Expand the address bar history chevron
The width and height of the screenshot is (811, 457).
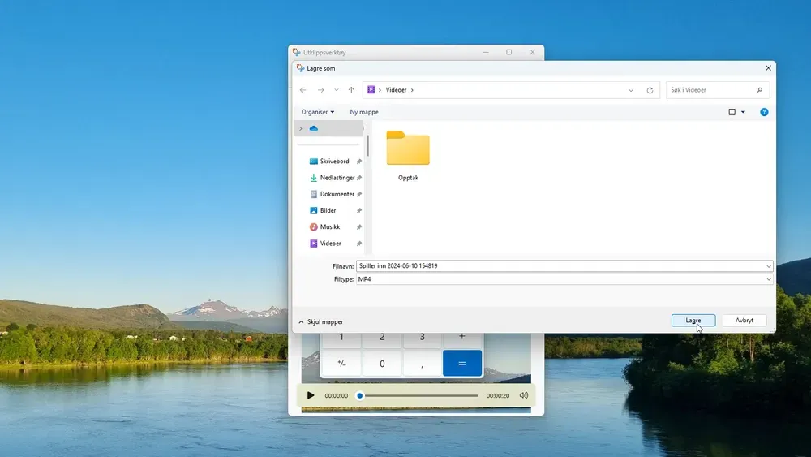(631, 90)
